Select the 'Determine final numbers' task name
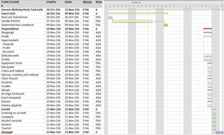The image size is (224, 135). pyautogui.click(x=17, y=25)
